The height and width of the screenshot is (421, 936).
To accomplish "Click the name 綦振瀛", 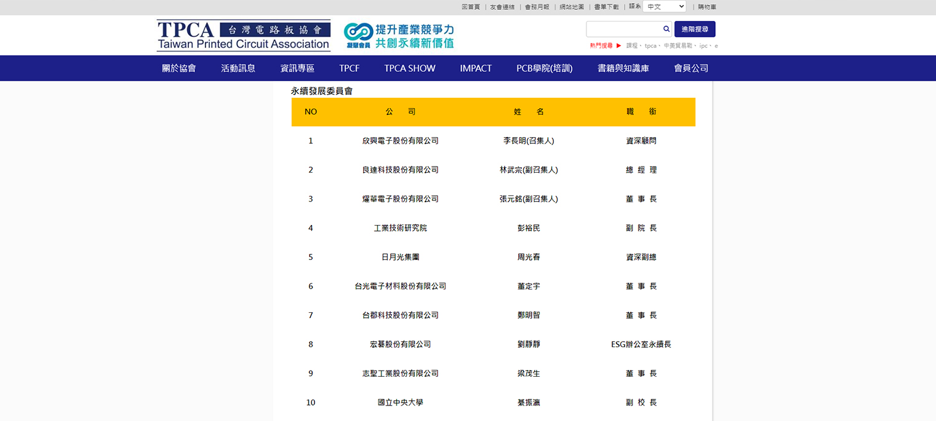I will tap(529, 403).
